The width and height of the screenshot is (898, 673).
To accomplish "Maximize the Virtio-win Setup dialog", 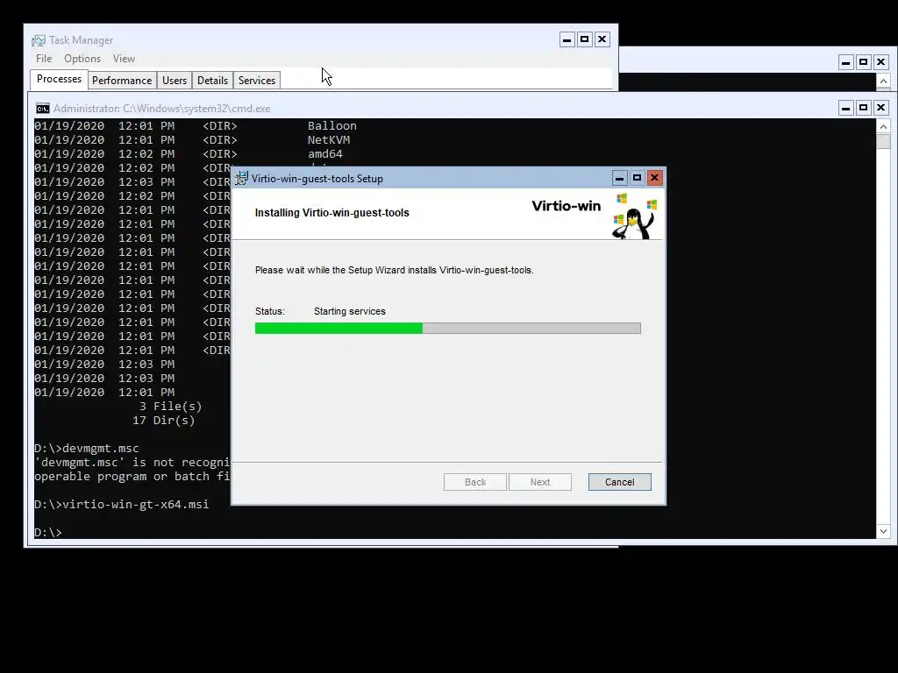I will (x=637, y=178).
